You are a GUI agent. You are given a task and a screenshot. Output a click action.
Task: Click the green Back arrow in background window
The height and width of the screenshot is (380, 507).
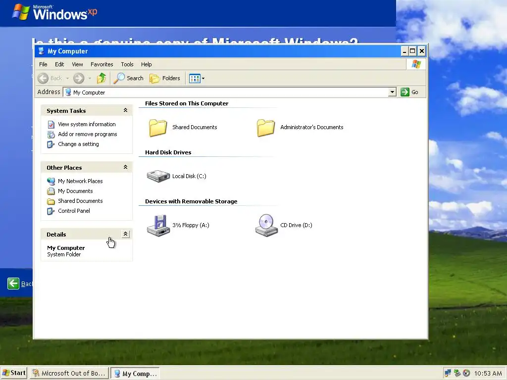point(13,284)
